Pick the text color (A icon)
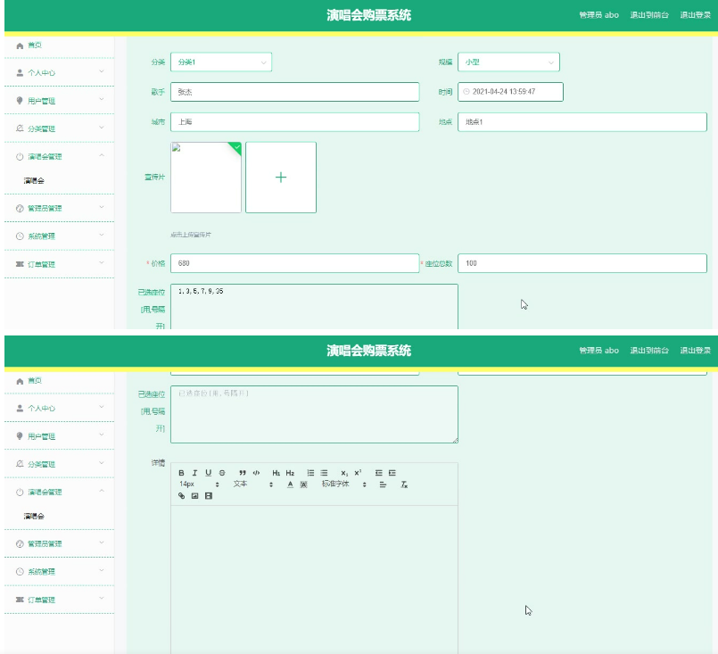Screen dimensions: 718x654 click(290, 484)
